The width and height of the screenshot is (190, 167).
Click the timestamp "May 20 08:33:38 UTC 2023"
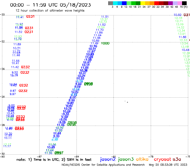pyautogui.click(x=168, y=165)
